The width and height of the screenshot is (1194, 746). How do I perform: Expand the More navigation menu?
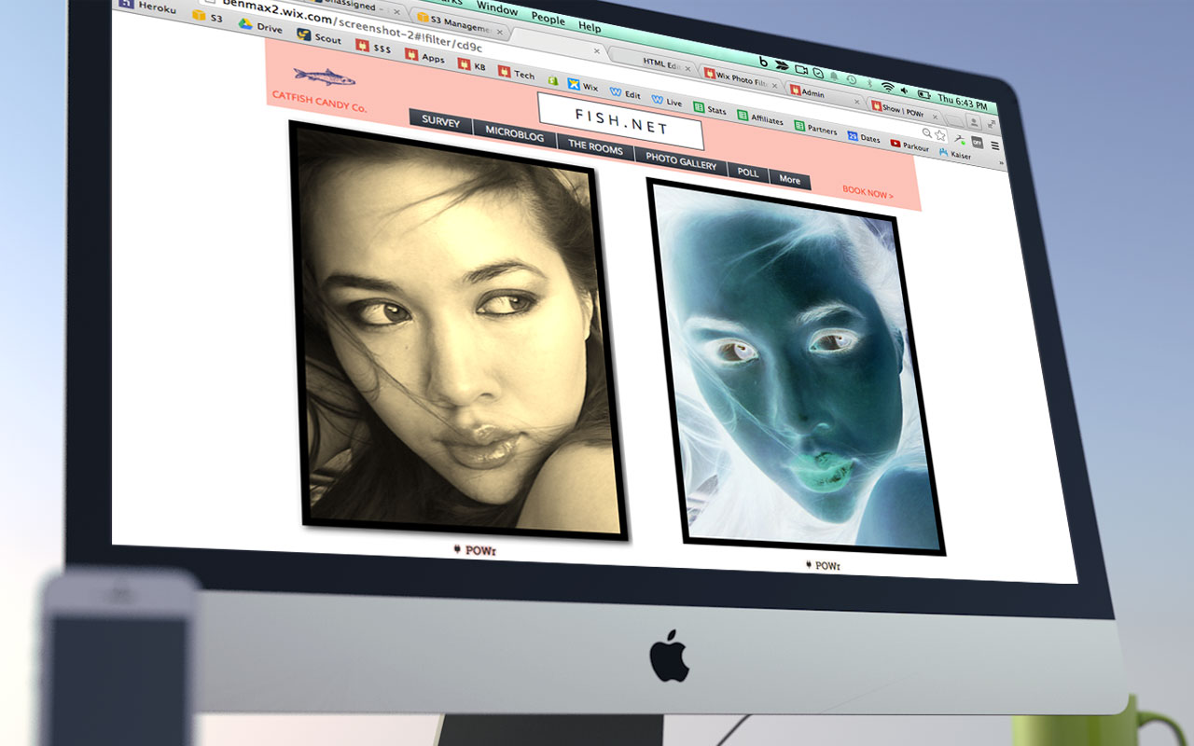pyautogui.click(x=789, y=179)
